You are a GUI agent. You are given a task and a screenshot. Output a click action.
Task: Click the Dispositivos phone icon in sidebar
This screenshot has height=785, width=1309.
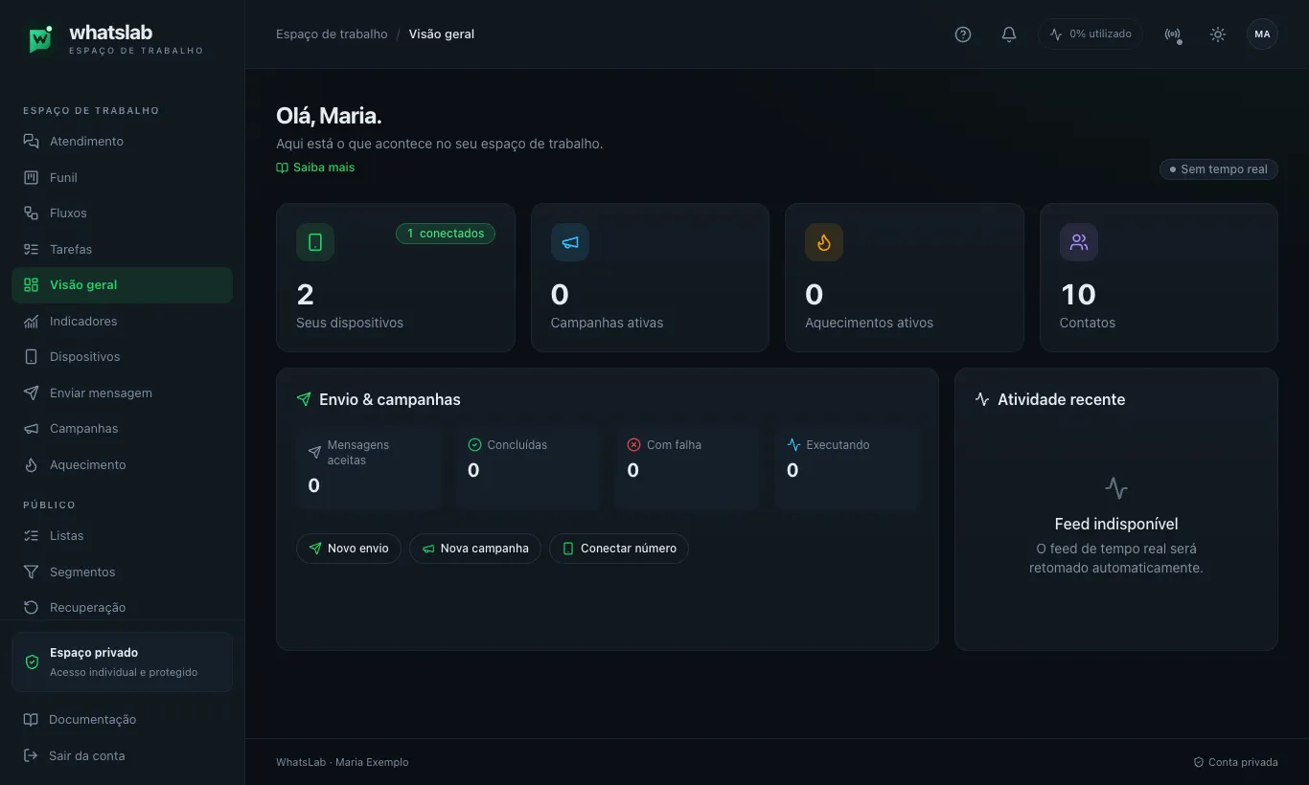[32, 357]
